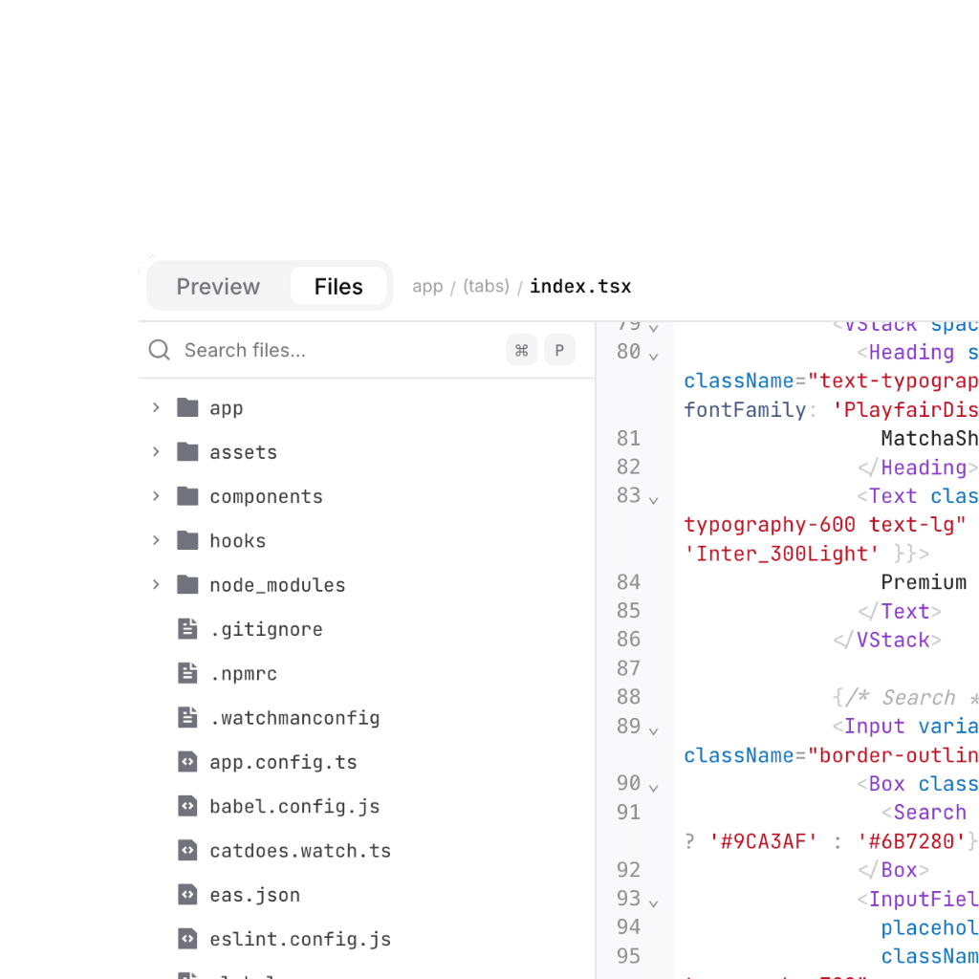The width and height of the screenshot is (979, 979).
Task: Collapse code fold arrow at line 93
Action: pyautogui.click(x=653, y=903)
